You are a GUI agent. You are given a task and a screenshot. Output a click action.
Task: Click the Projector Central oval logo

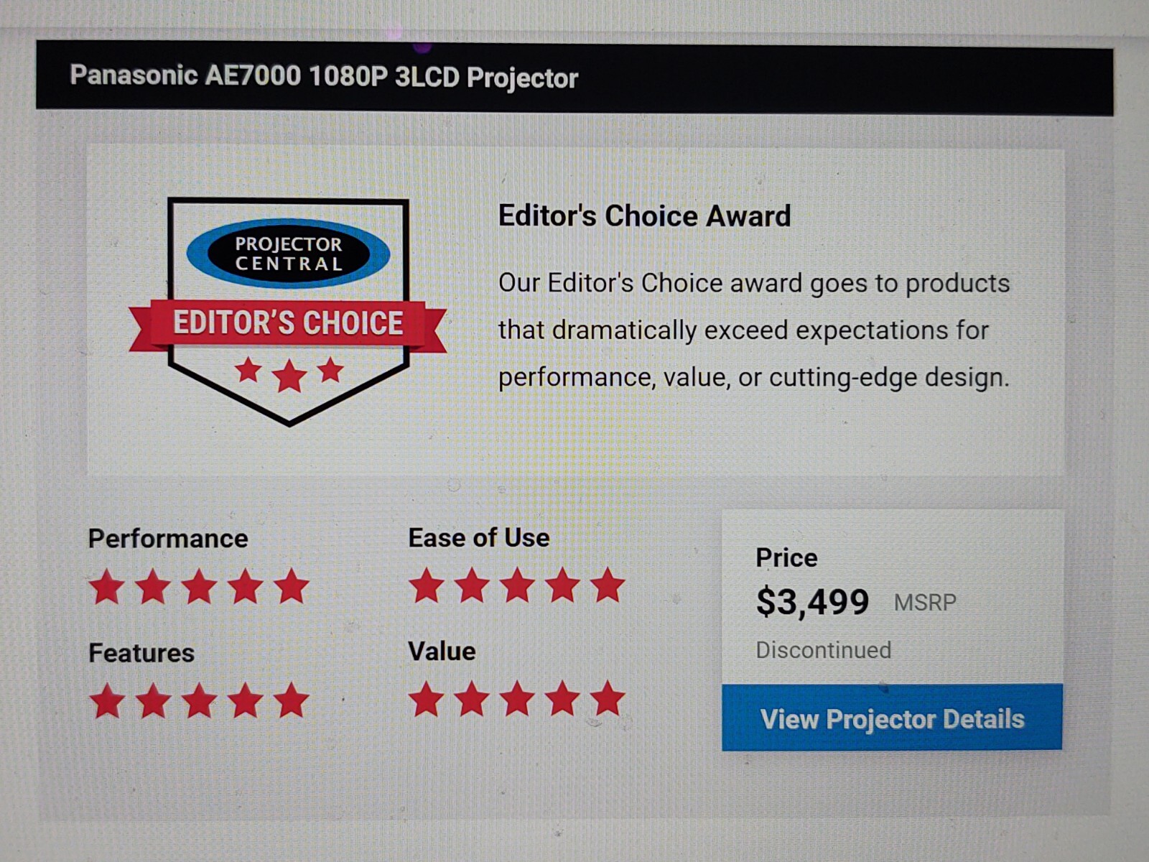288,254
